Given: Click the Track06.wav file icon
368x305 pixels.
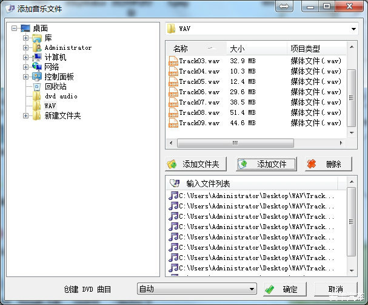Looking at the screenshot, I should [x=173, y=92].
